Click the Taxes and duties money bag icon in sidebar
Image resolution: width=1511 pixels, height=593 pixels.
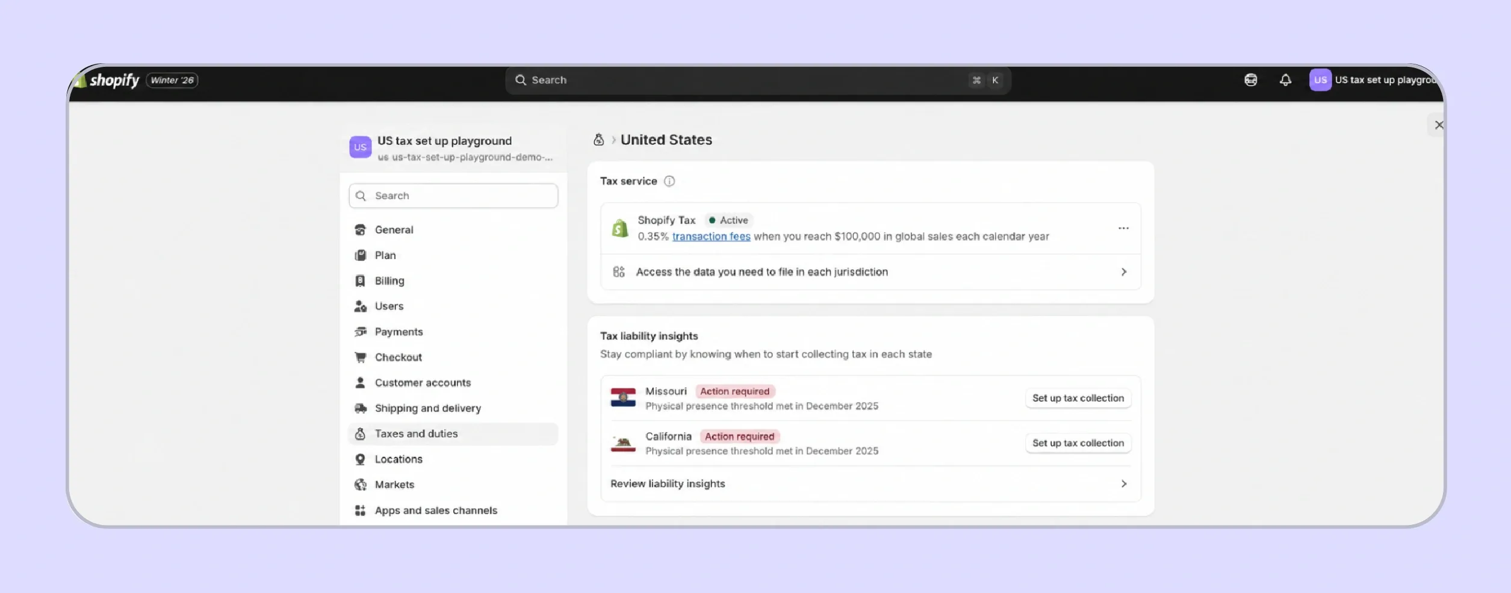360,433
